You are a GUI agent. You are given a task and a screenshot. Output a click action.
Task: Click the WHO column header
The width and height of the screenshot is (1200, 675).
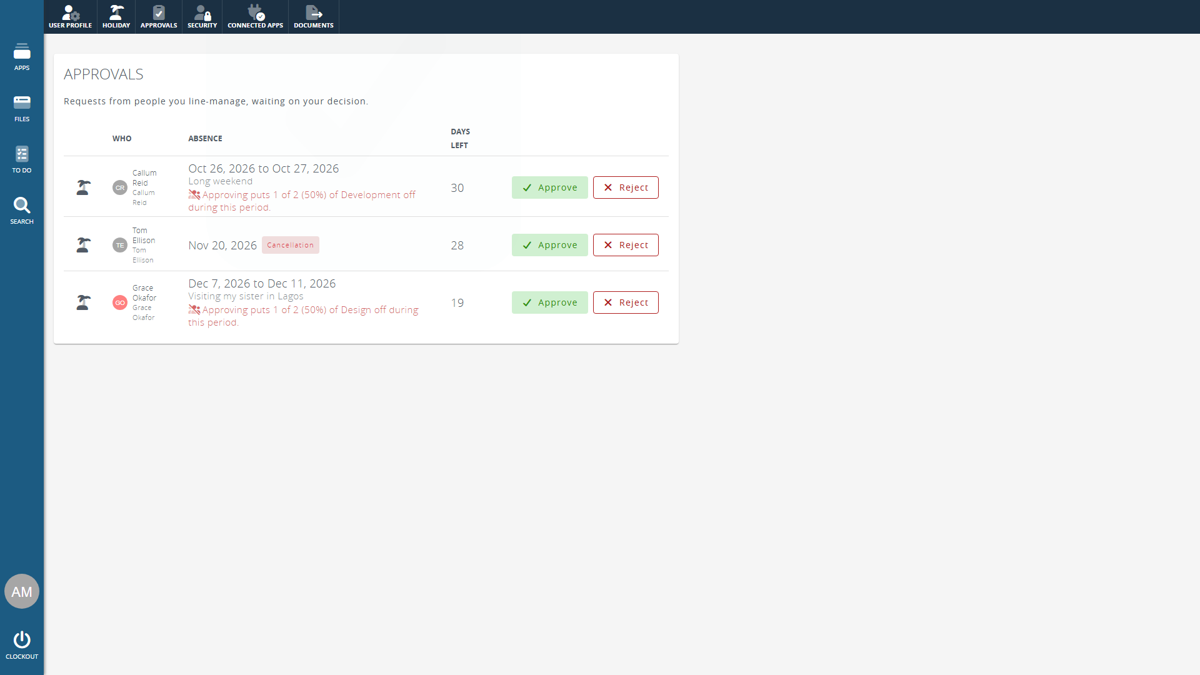click(122, 139)
